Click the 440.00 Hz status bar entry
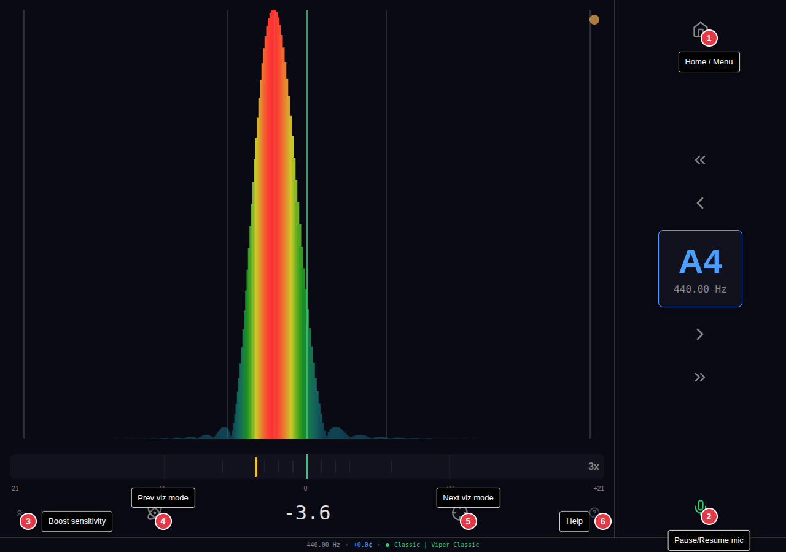The width and height of the screenshot is (786, 552). (324, 545)
